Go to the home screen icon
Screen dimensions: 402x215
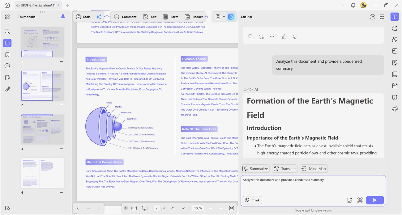coord(7,5)
